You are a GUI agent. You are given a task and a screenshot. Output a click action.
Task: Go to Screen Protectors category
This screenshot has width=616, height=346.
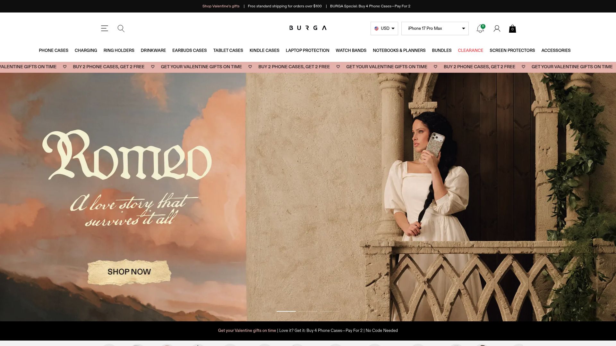[x=512, y=50]
